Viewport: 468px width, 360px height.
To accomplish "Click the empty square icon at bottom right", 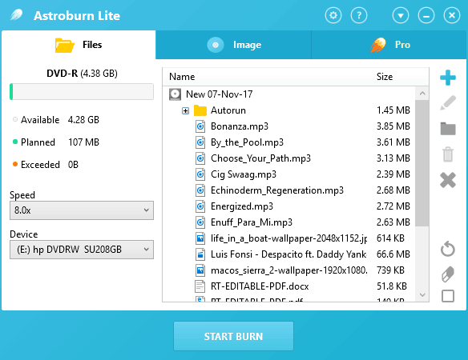I will 448,296.
